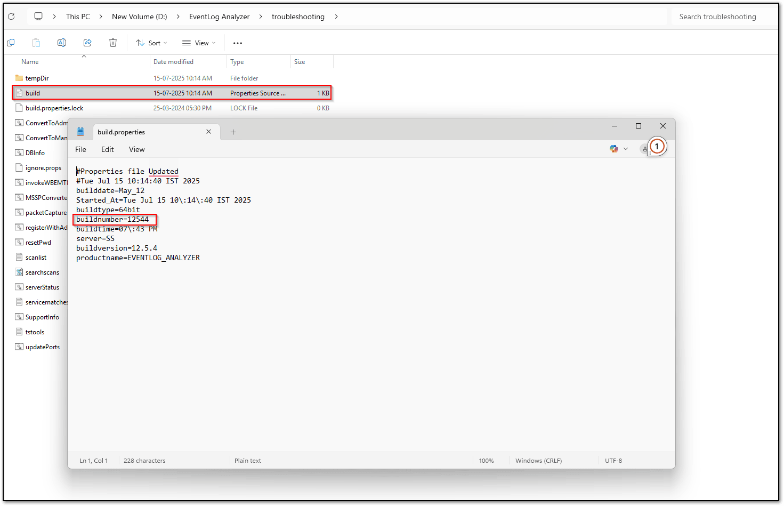Open the See more three-dots menu
The image size is (784, 506).
[x=238, y=43]
